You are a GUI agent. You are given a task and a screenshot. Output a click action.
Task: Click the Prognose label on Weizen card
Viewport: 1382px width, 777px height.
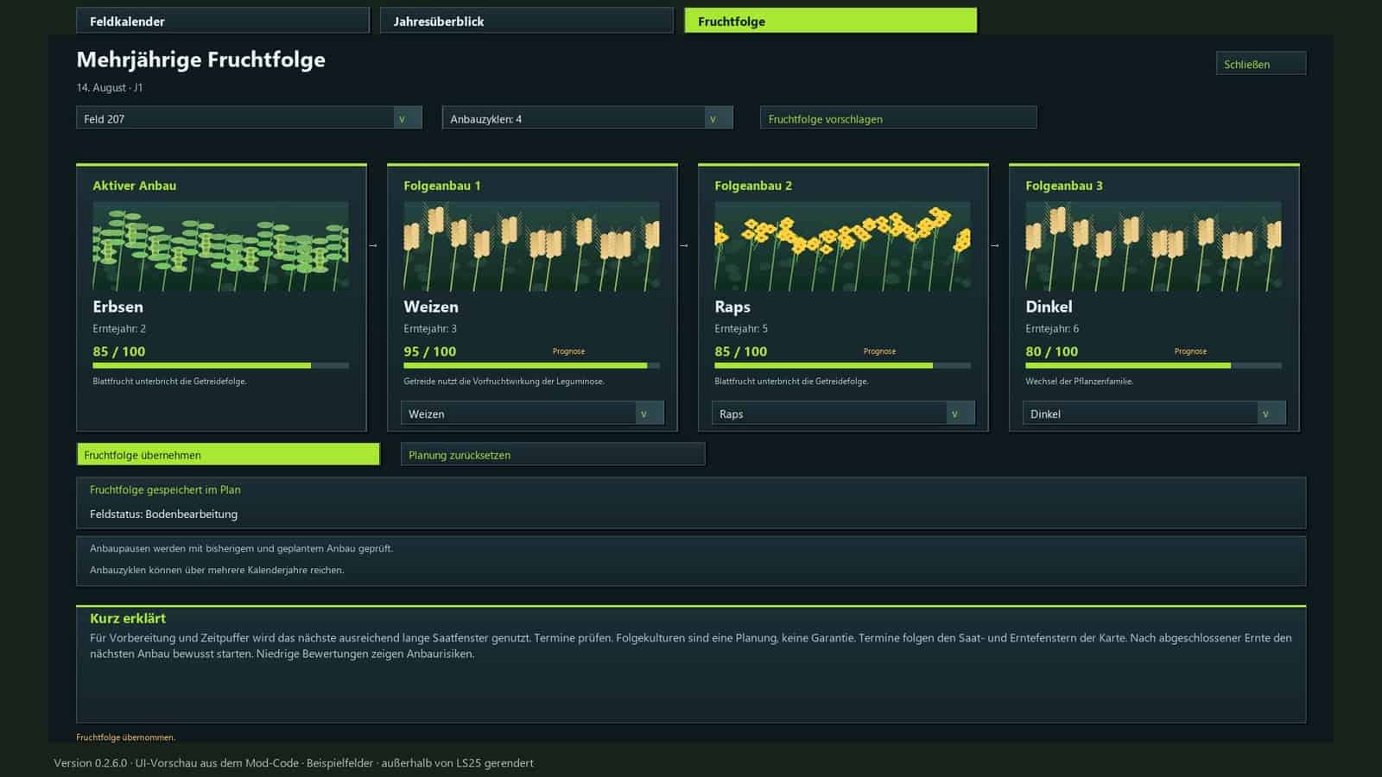[x=568, y=351]
